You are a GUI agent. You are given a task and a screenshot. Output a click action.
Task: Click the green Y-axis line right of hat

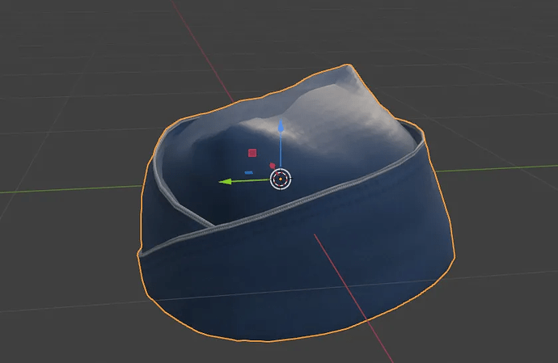point(497,168)
